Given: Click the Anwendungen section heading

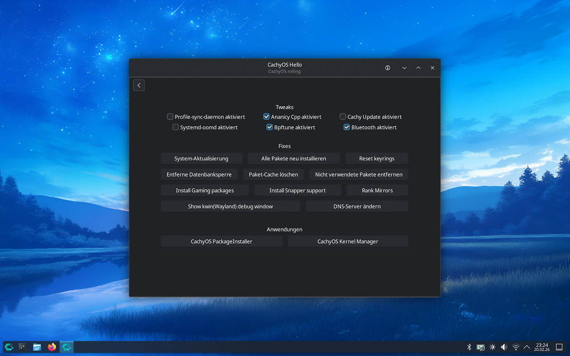Looking at the screenshot, I should tap(284, 230).
